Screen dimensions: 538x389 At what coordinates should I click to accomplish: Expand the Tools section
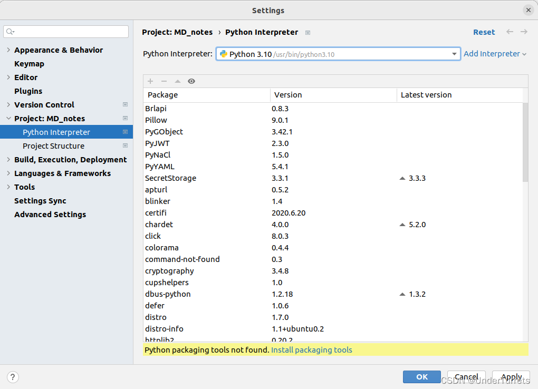point(8,187)
